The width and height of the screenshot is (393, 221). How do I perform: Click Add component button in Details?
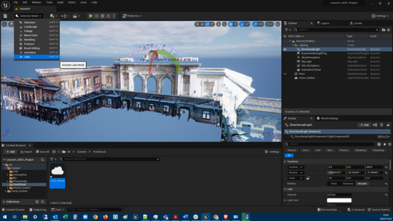pos(364,125)
